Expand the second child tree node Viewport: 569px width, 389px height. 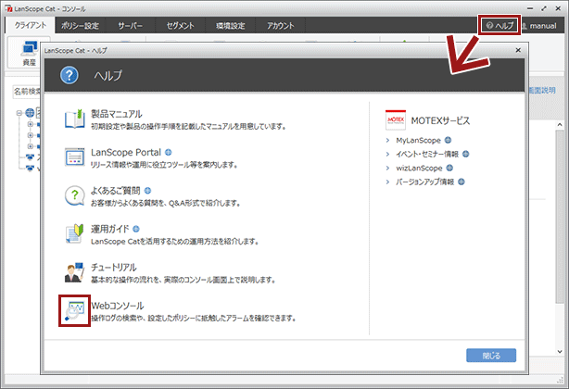[31, 135]
